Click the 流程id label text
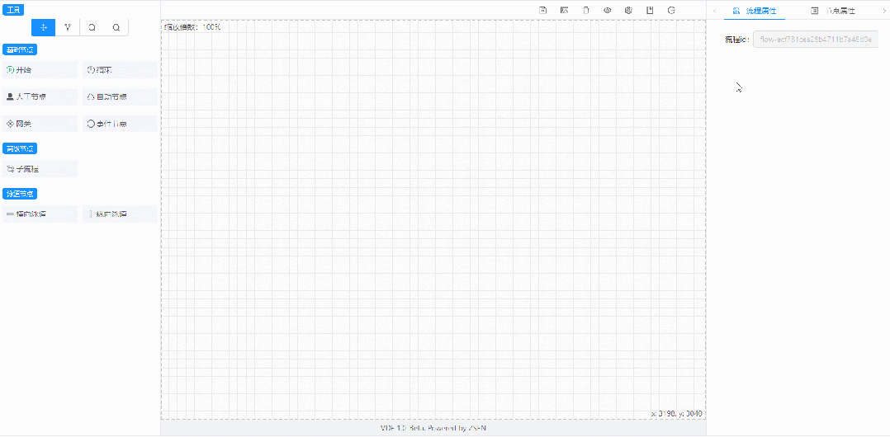 point(738,40)
